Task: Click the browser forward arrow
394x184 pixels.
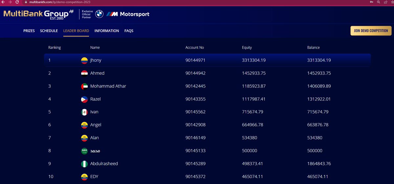Action: pos(10,2)
